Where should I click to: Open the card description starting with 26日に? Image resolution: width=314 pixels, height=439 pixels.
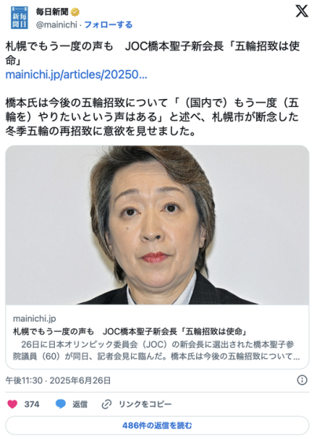[156, 350]
